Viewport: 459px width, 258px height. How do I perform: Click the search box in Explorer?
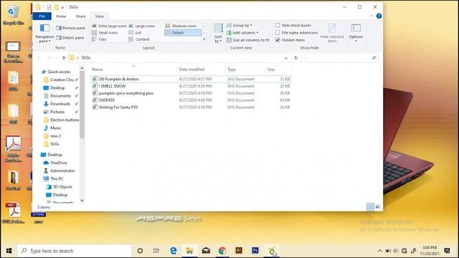341,58
